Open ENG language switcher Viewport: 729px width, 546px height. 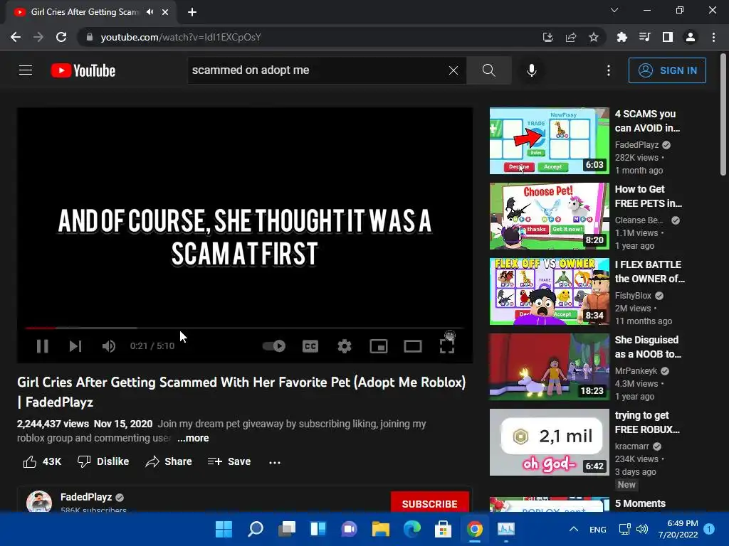coord(598,529)
